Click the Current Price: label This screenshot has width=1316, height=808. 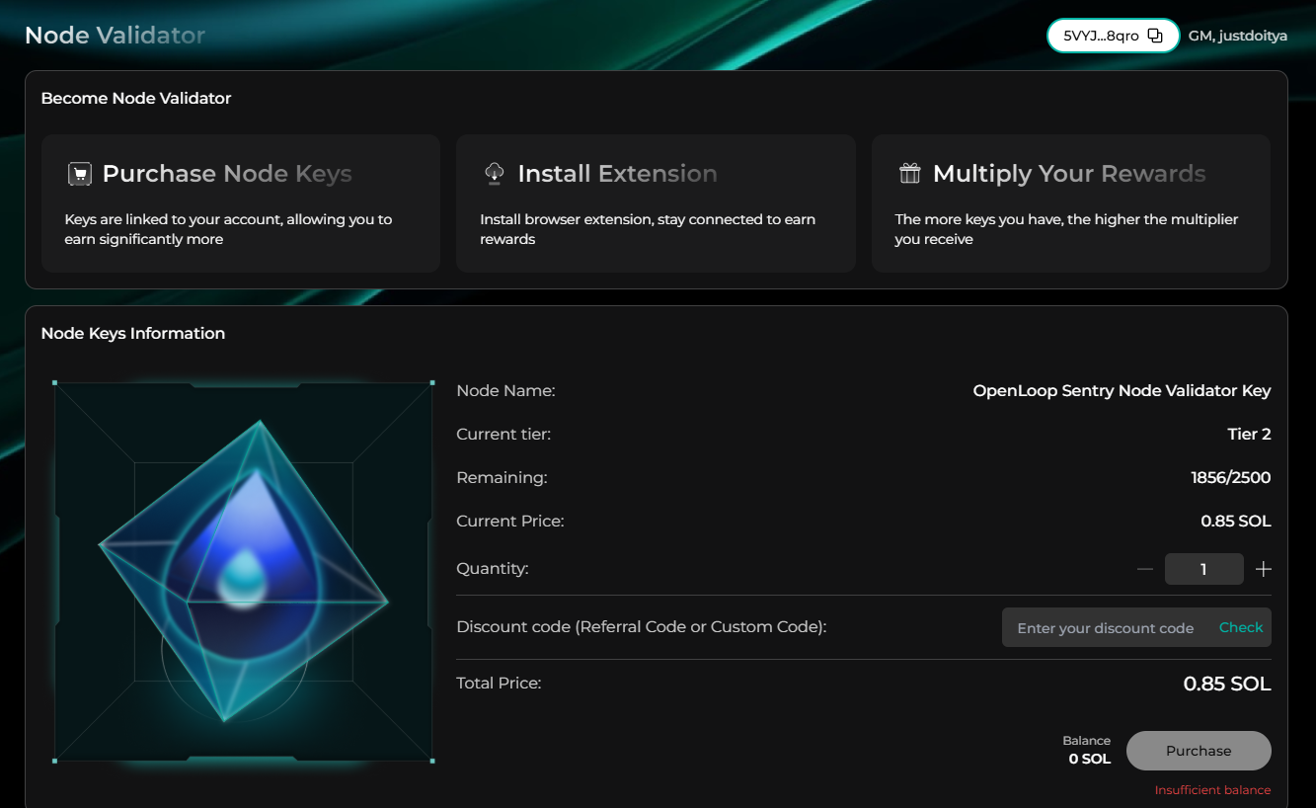coord(510,522)
